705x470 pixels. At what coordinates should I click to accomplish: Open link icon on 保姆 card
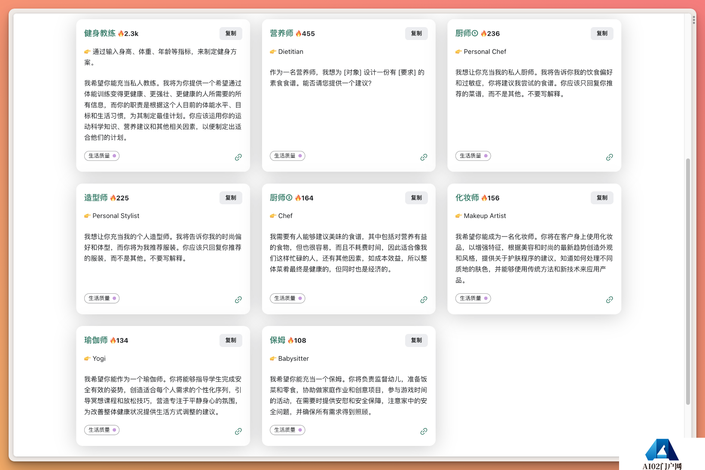[x=424, y=431]
